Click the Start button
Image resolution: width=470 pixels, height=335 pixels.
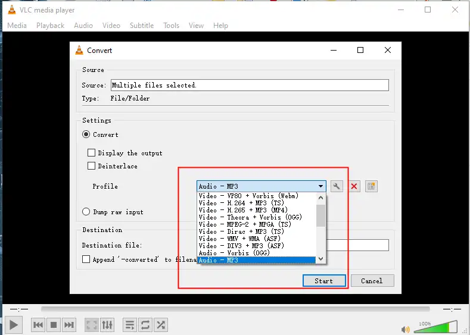click(x=324, y=281)
